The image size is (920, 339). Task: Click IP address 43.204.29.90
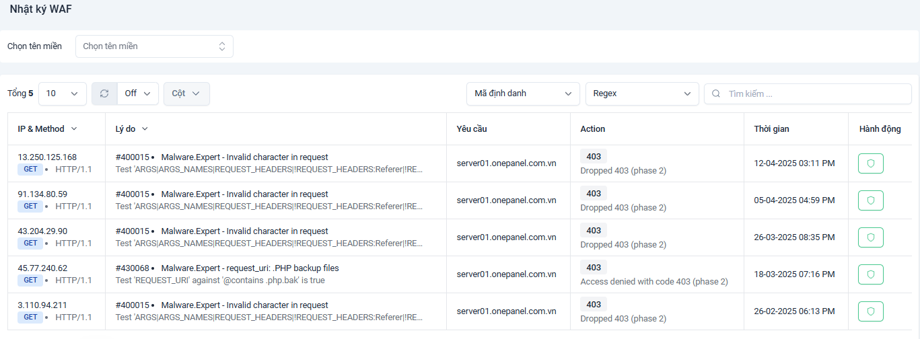pyautogui.click(x=42, y=231)
